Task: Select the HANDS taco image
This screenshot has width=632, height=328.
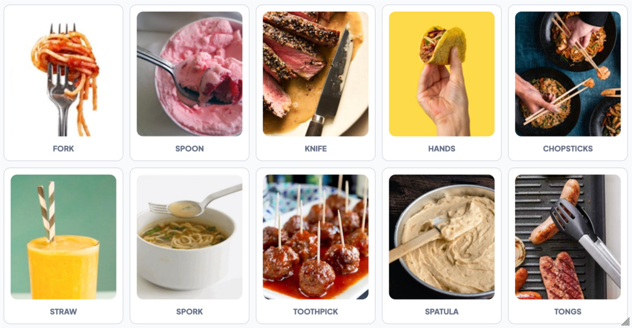Action: pyautogui.click(x=442, y=74)
